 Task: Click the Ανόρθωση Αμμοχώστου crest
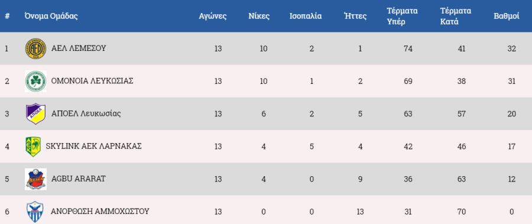click(35, 212)
